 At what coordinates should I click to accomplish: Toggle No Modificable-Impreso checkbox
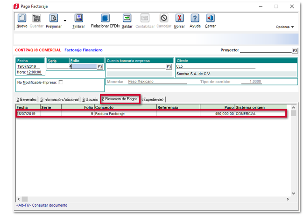tap(60, 82)
